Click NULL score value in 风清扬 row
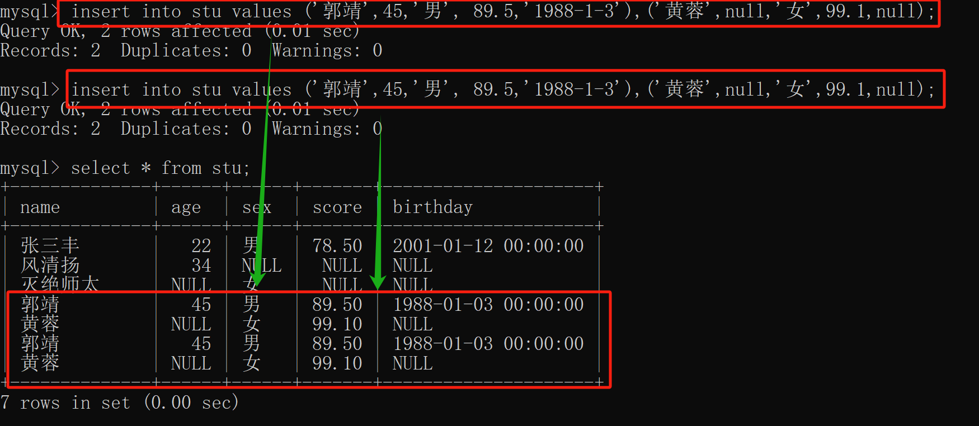This screenshot has width=979, height=426. point(342,265)
